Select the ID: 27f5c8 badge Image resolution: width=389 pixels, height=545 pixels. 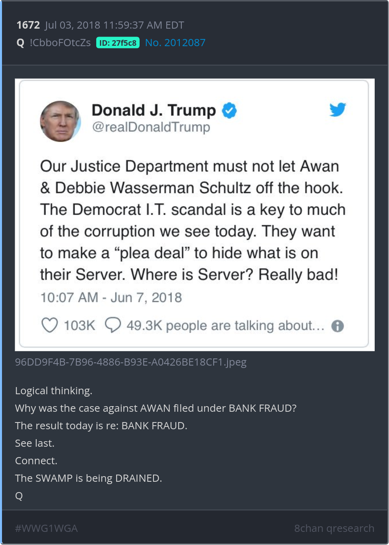pos(118,43)
